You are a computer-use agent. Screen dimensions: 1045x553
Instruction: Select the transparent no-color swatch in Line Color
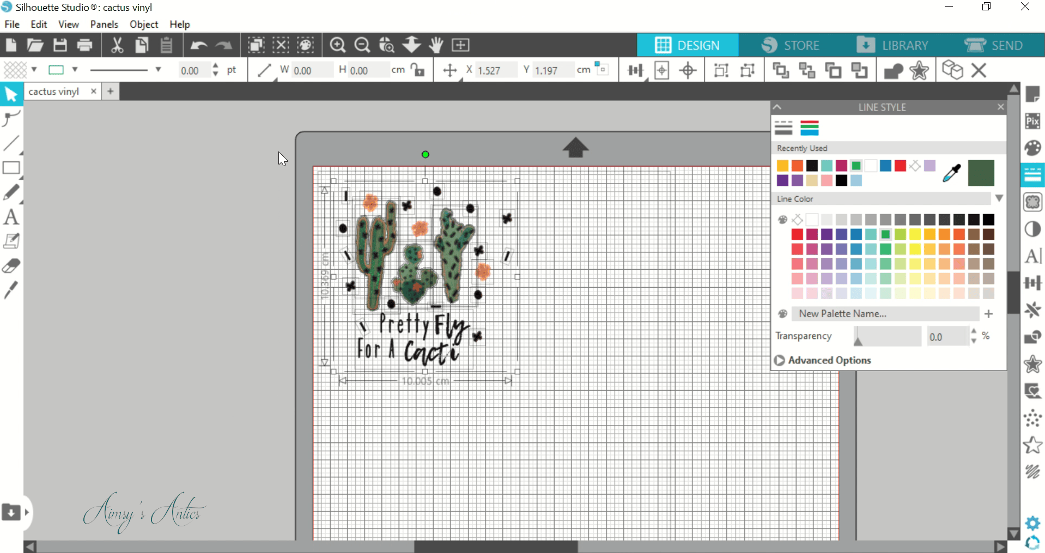click(798, 220)
